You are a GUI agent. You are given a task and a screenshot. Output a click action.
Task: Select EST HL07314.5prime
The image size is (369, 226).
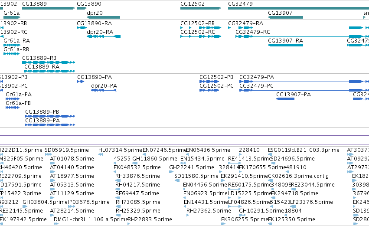120,150
